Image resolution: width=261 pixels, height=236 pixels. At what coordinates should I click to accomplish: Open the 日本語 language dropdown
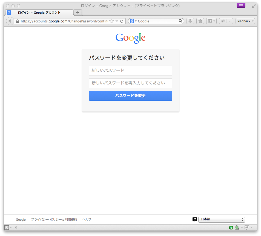tap(222, 220)
